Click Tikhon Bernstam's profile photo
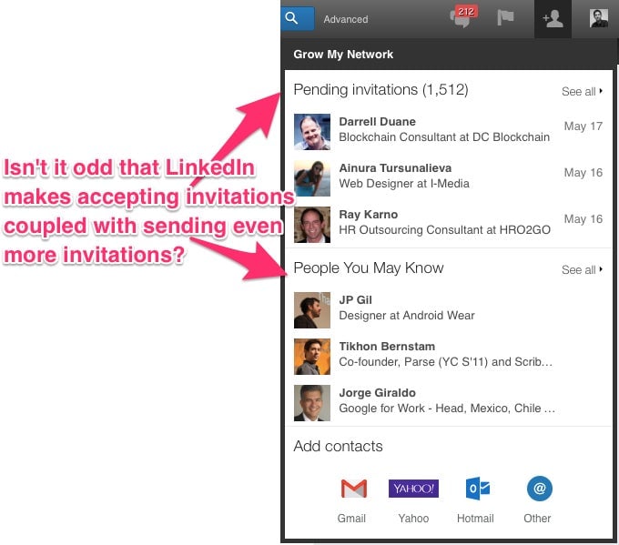The image size is (619, 545). coord(312,357)
